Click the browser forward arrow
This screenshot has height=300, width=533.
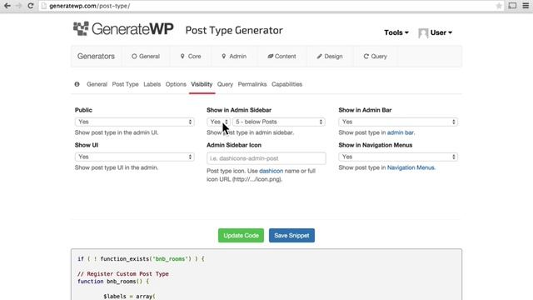tap(18, 6)
